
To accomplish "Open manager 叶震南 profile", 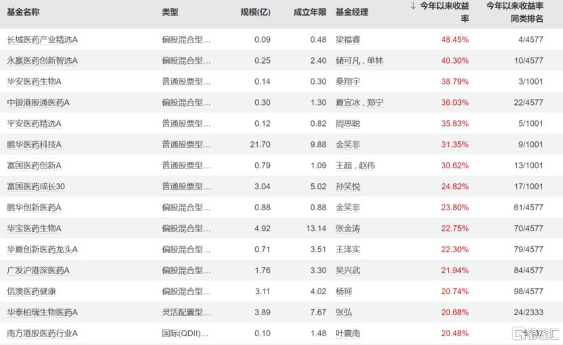I will click(x=348, y=333).
